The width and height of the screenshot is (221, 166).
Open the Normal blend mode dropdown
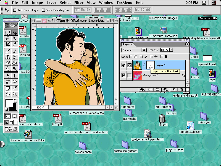point(133,50)
